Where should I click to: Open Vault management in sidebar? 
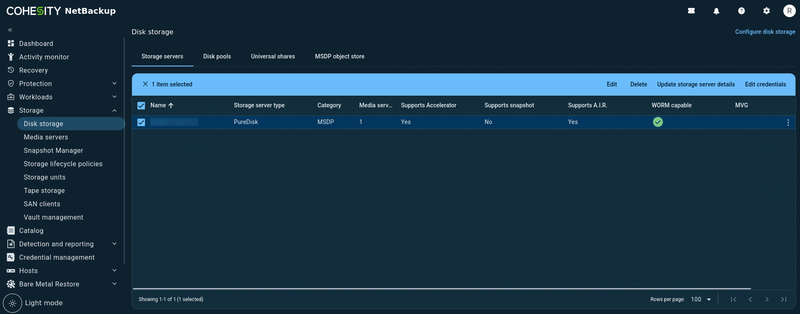(x=53, y=217)
